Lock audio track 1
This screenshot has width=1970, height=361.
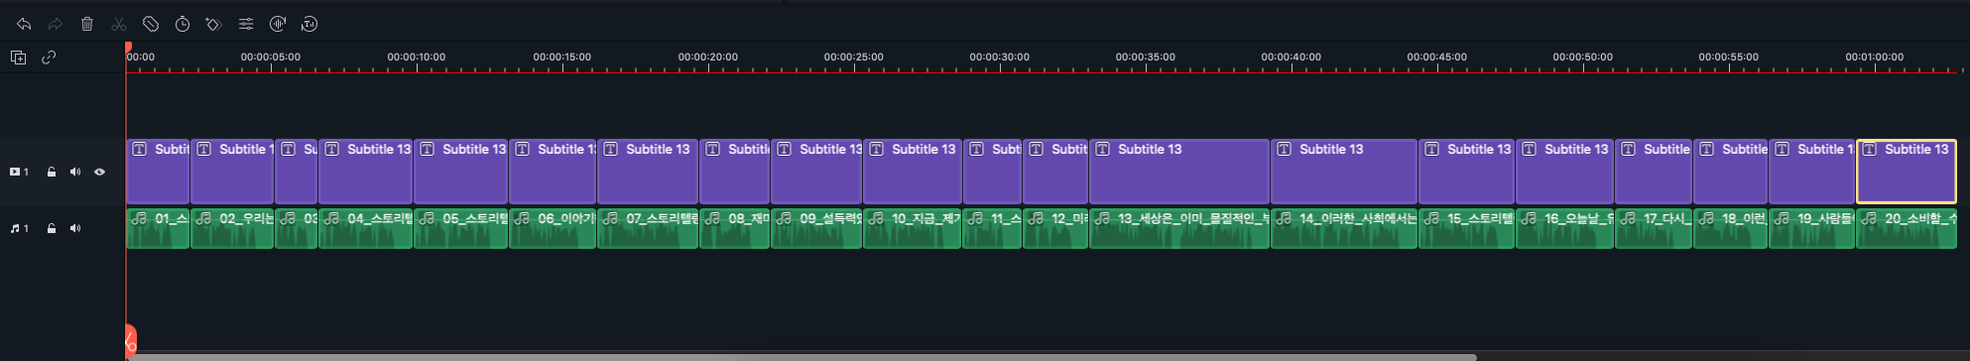52,228
